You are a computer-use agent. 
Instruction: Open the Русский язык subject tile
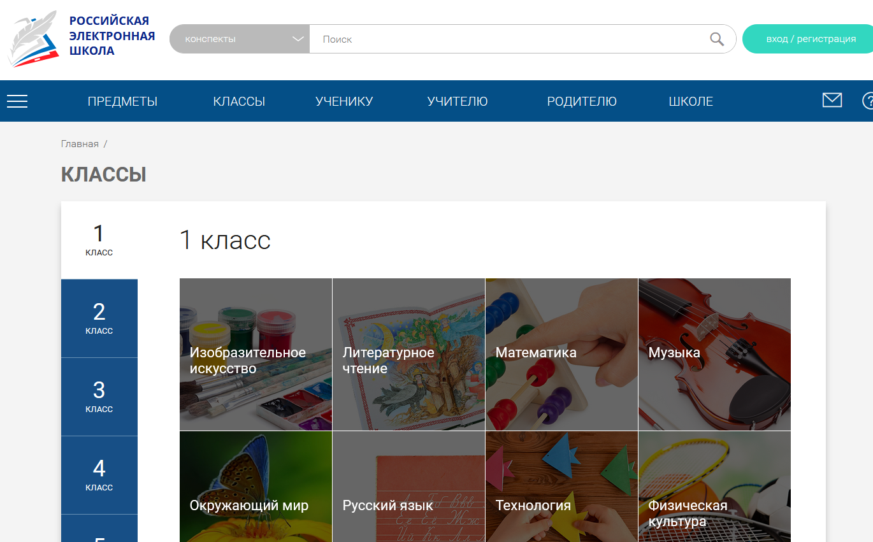(x=408, y=487)
